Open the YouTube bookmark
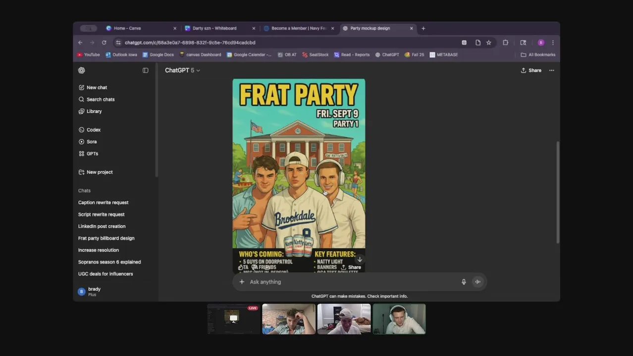This screenshot has width=633, height=356. pos(88,55)
